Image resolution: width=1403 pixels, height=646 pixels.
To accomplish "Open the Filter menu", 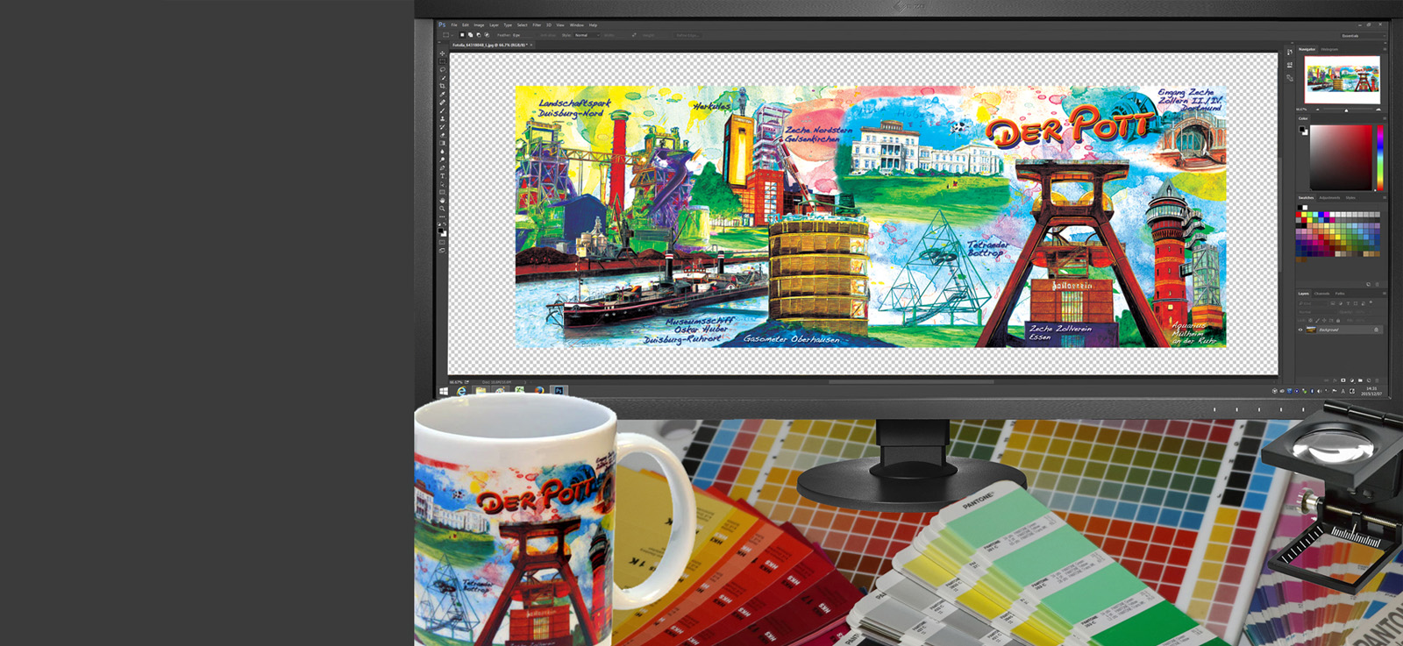I will click(x=537, y=25).
